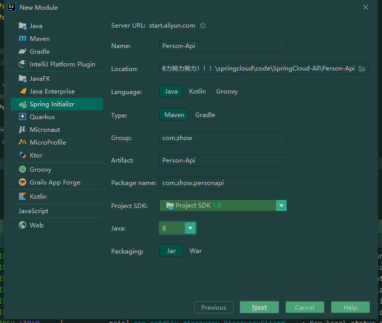The image size is (382, 323).
Task: Click the JavaFX folder icon
Action: 23,78
